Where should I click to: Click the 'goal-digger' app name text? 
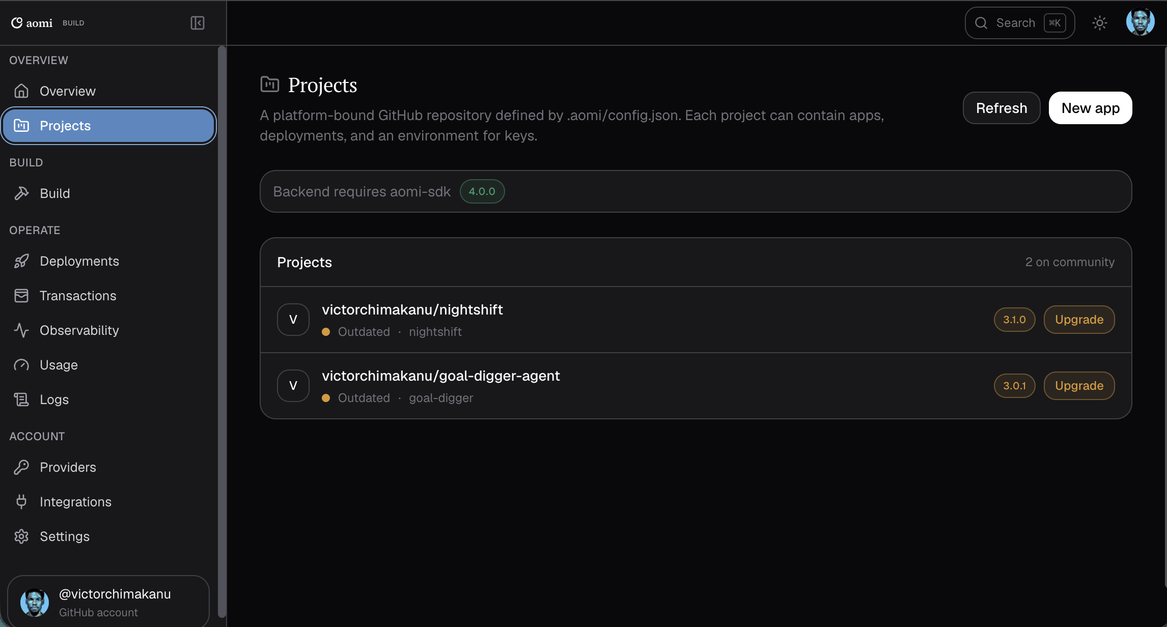click(x=441, y=398)
